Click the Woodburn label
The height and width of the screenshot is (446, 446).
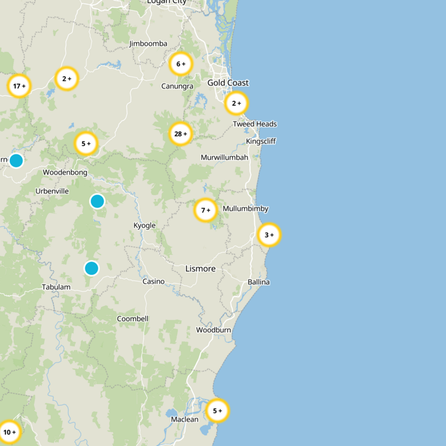click(214, 330)
